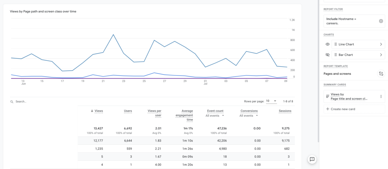The image size is (388, 169).
Task: Remove the Hostname report filter
Action: tap(381, 21)
